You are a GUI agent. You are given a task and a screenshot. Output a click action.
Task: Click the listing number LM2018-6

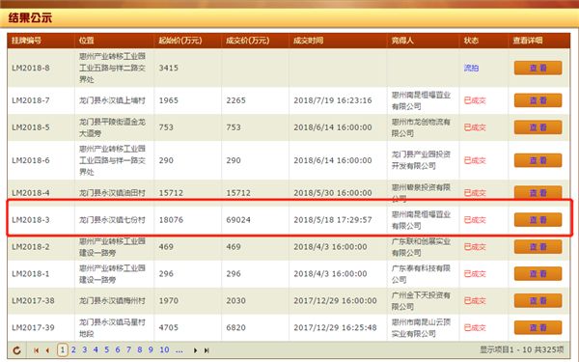[x=31, y=160]
